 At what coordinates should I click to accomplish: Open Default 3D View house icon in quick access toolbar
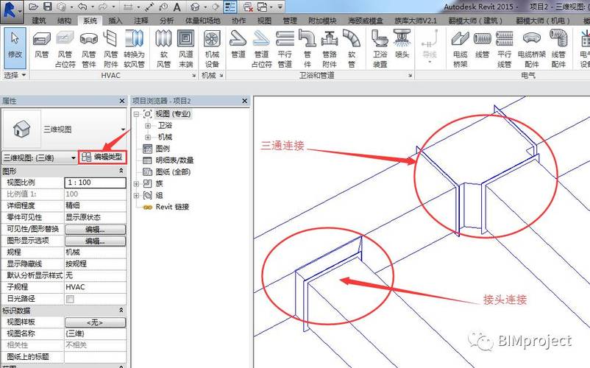pyautogui.click(x=195, y=7)
